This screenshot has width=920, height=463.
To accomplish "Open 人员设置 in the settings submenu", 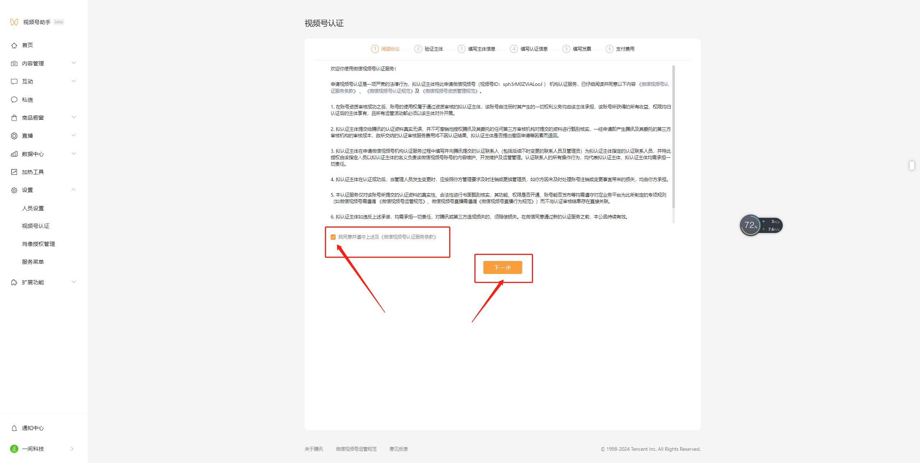I will pyautogui.click(x=33, y=208).
